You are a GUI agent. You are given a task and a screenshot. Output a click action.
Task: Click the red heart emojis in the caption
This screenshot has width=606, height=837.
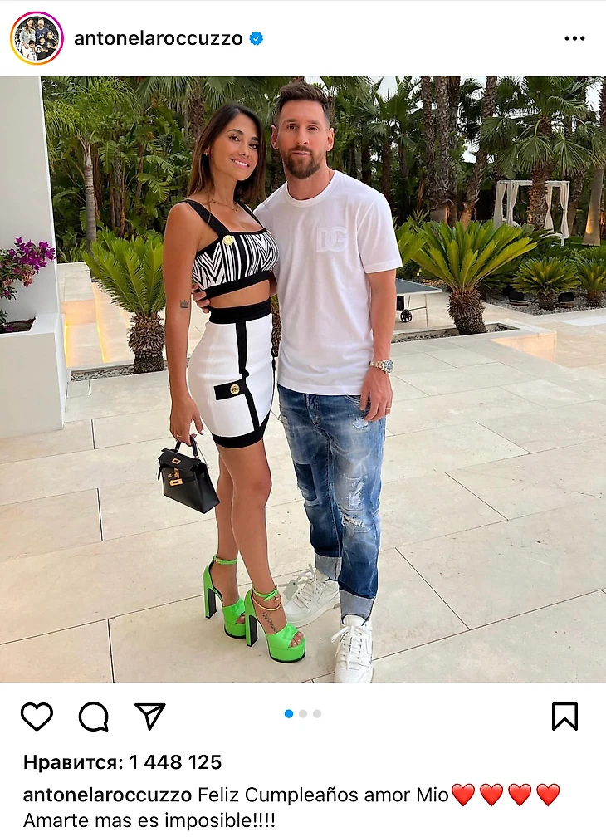[506, 795]
